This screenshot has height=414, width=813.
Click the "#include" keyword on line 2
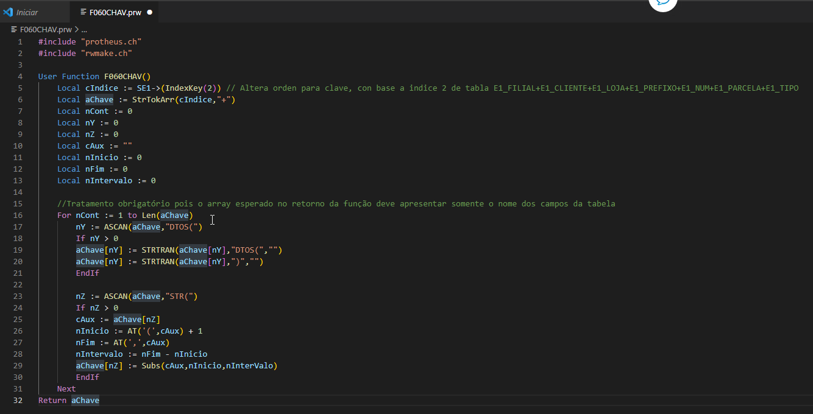point(57,53)
